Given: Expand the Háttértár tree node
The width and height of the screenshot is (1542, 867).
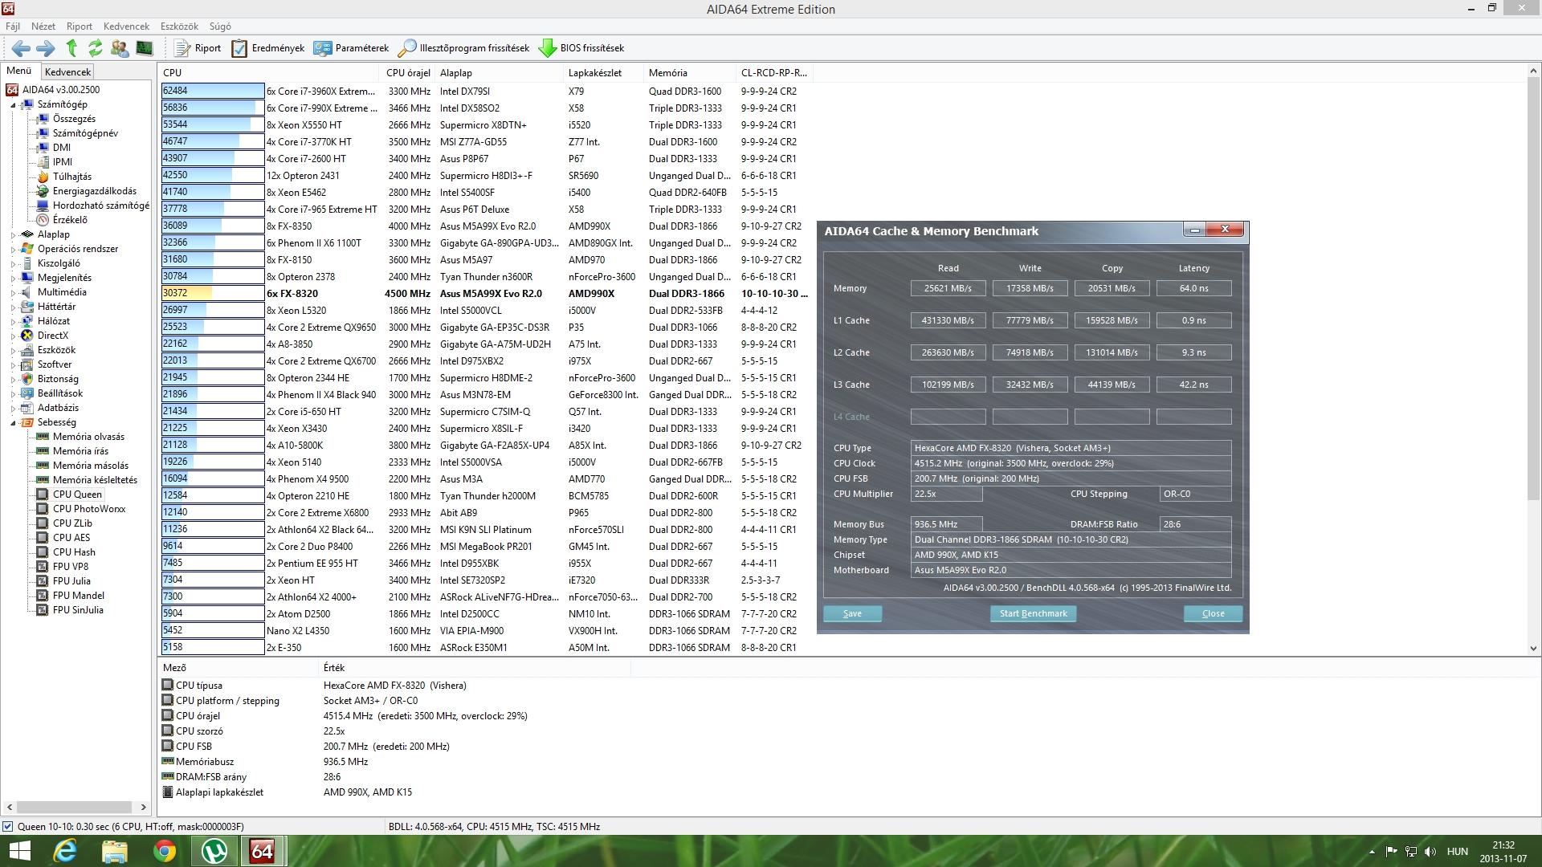Looking at the screenshot, I should [x=14, y=307].
